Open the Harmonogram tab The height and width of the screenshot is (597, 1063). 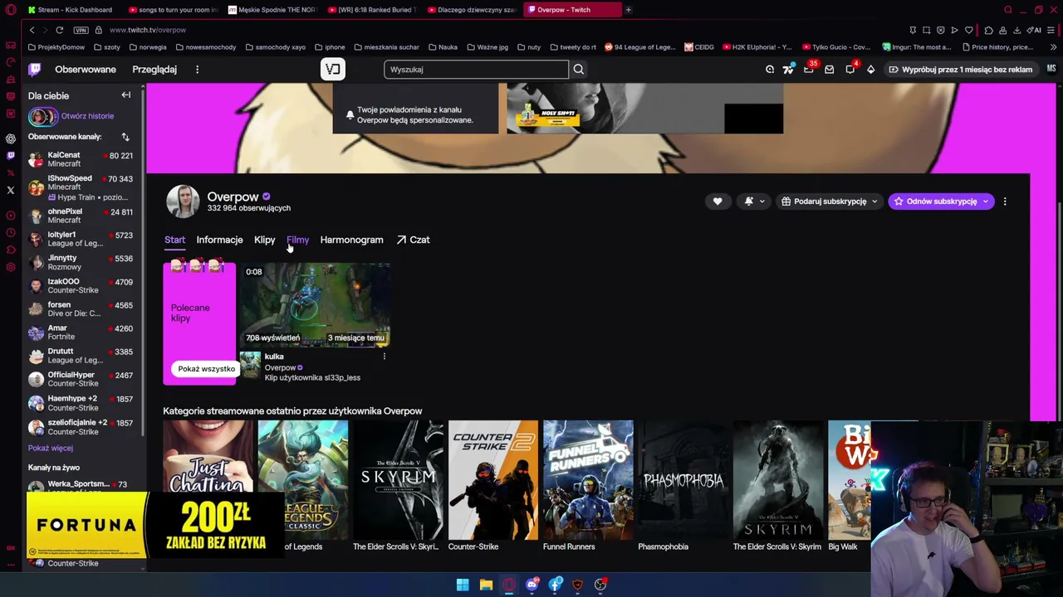(351, 240)
